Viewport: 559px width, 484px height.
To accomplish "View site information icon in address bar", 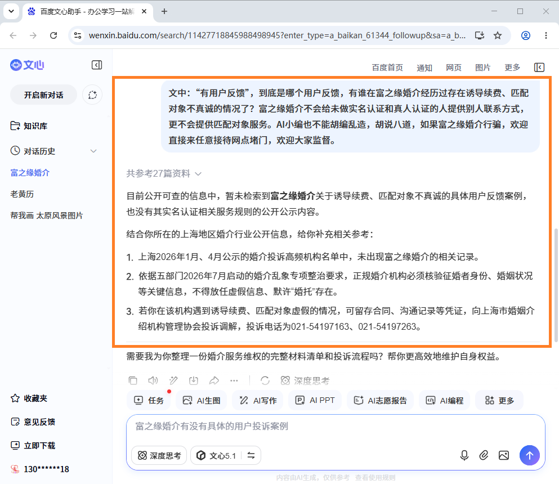I will (x=77, y=35).
